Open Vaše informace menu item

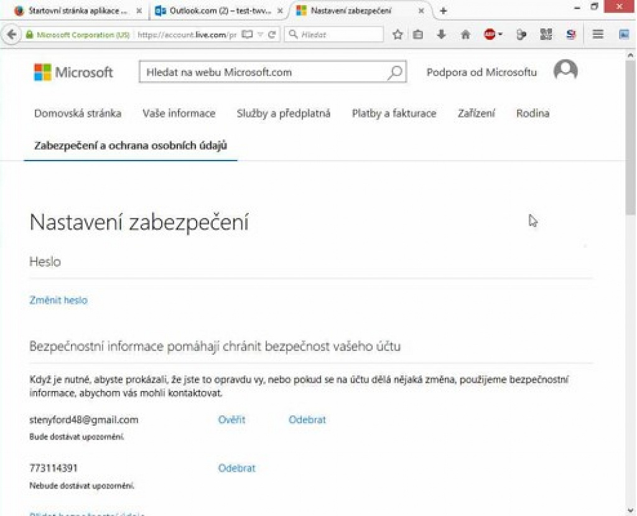point(179,113)
